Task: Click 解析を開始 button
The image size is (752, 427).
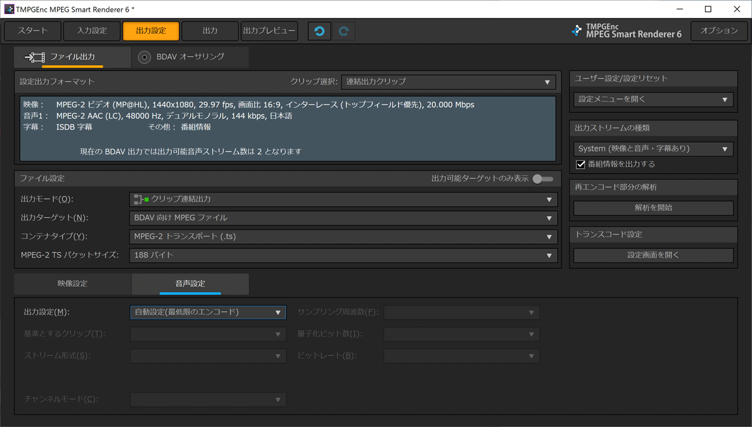Action: click(x=653, y=208)
